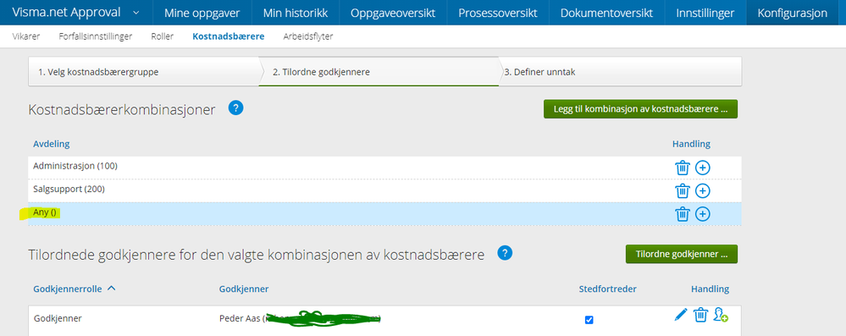Sort by the Godkjenner column header
Screen dimensions: 846x336
pyautogui.click(x=244, y=289)
